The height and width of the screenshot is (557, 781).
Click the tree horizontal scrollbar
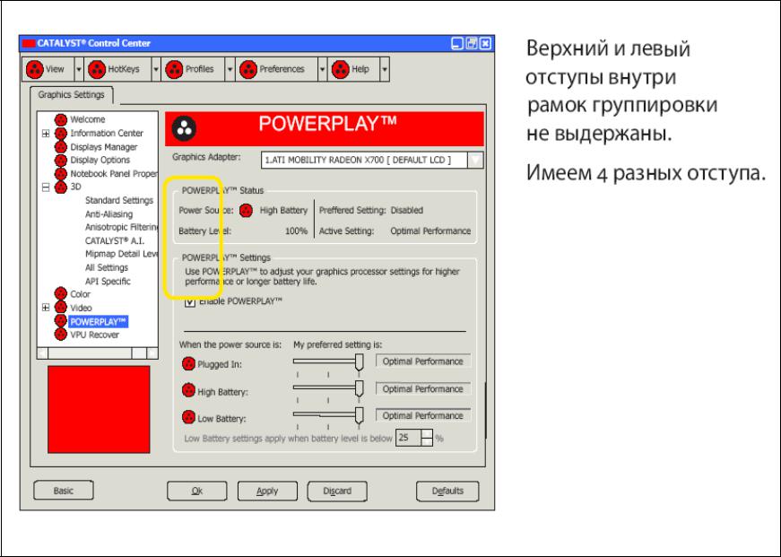tap(98, 353)
